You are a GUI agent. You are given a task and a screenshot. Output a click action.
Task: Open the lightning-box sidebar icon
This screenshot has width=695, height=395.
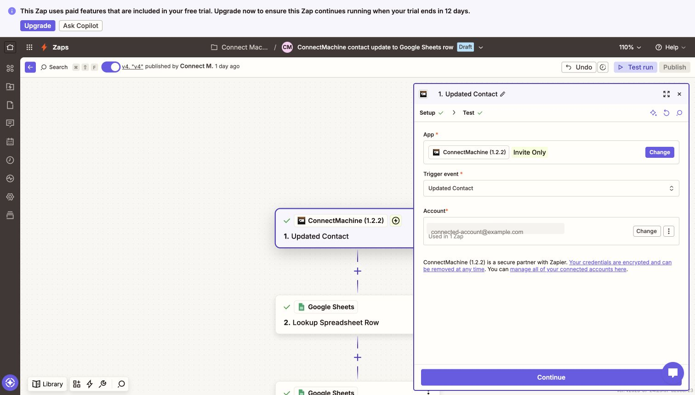point(10,87)
